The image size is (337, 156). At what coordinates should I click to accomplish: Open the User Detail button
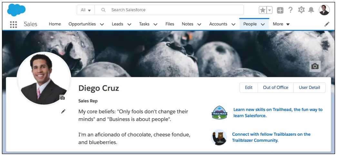310,88
